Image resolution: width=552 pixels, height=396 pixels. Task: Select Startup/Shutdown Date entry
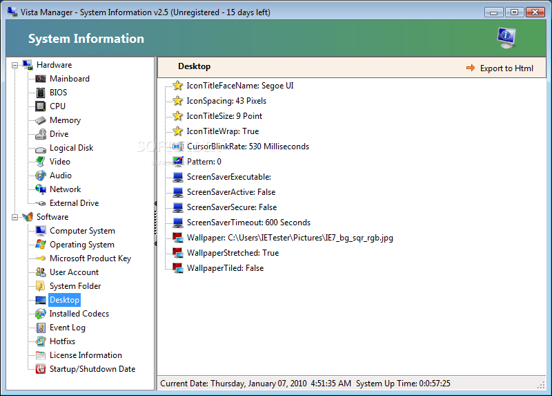click(x=92, y=369)
